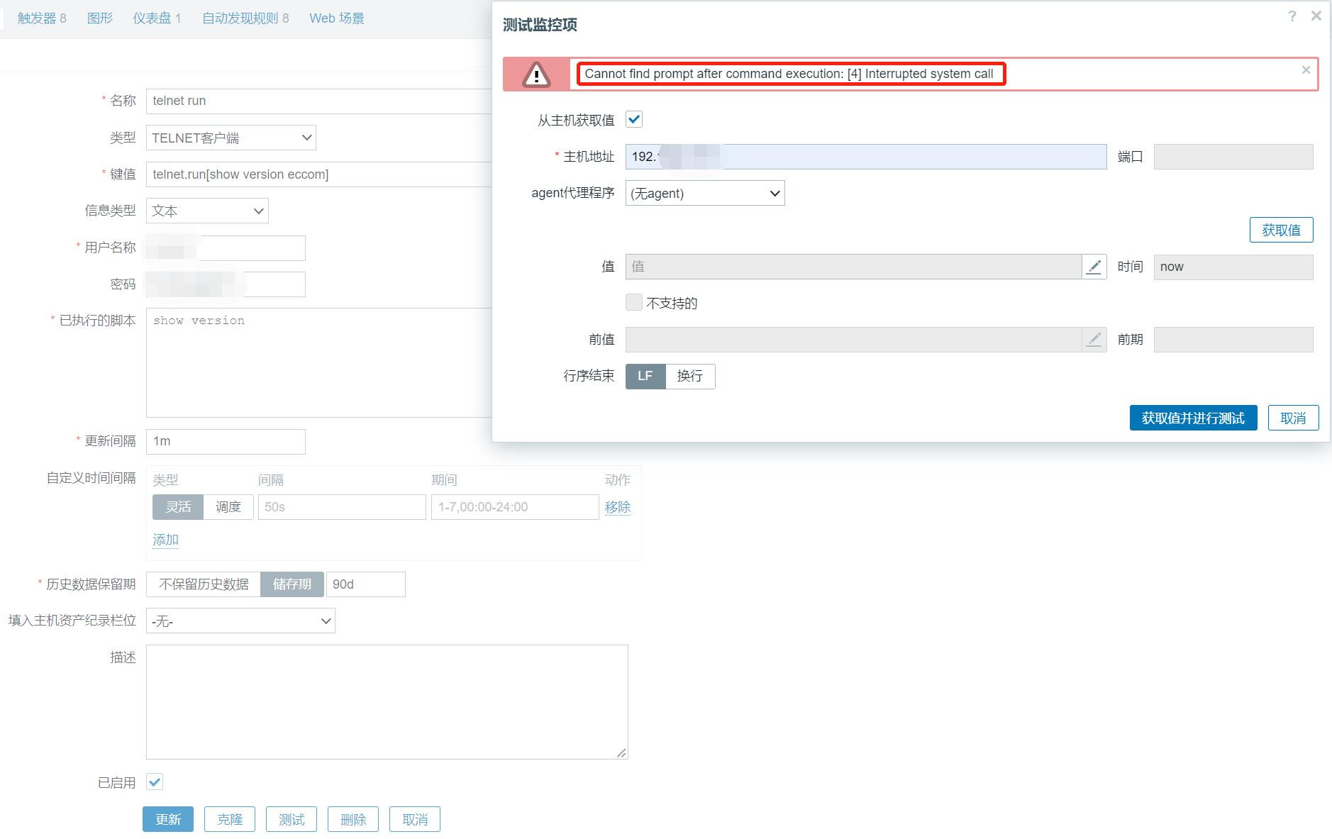Viewport: 1332px width, 839px height.
Task: Click the 主机地址 input field
Action: point(866,157)
